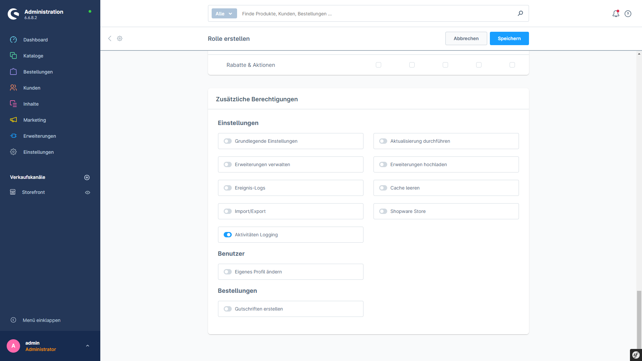Click the Einstellungen gear icon in sidebar
Screen dimensions: 642x361
click(x=13, y=152)
